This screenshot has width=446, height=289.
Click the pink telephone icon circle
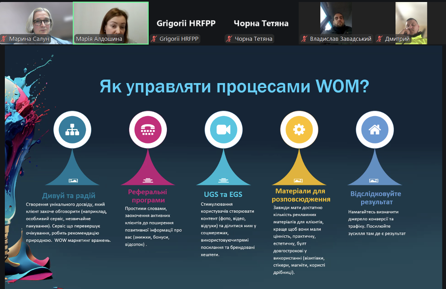[148, 130]
